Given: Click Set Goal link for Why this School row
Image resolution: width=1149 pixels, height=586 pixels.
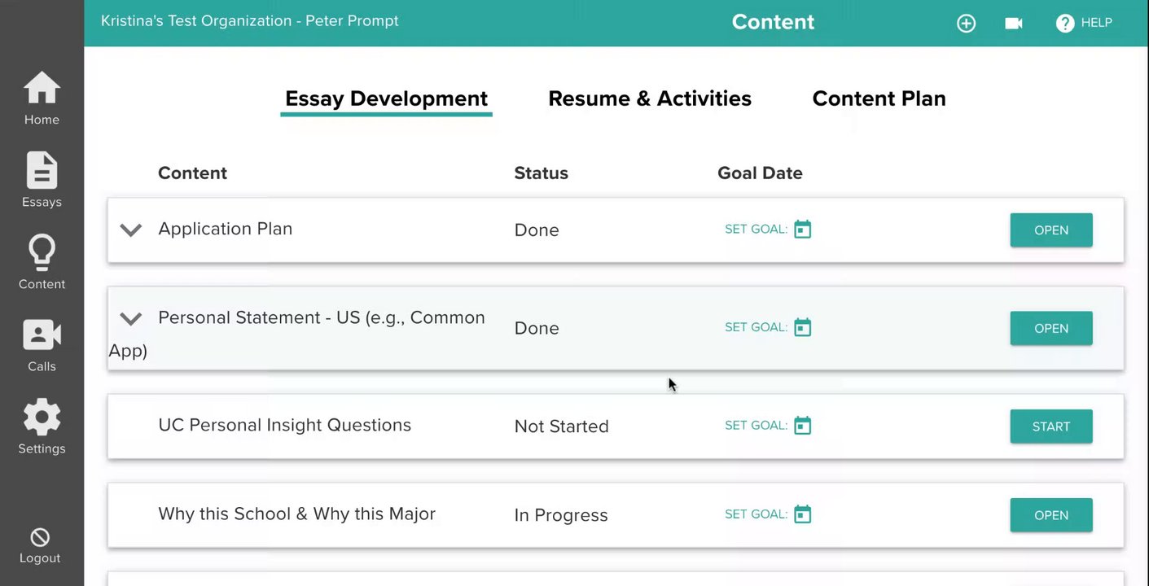Looking at the screenshot, I should [756, 514].
